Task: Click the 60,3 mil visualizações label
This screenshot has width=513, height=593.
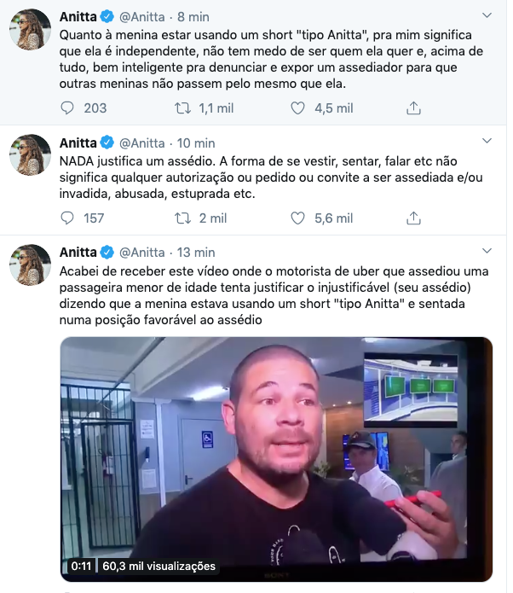Action: point(159,567)
